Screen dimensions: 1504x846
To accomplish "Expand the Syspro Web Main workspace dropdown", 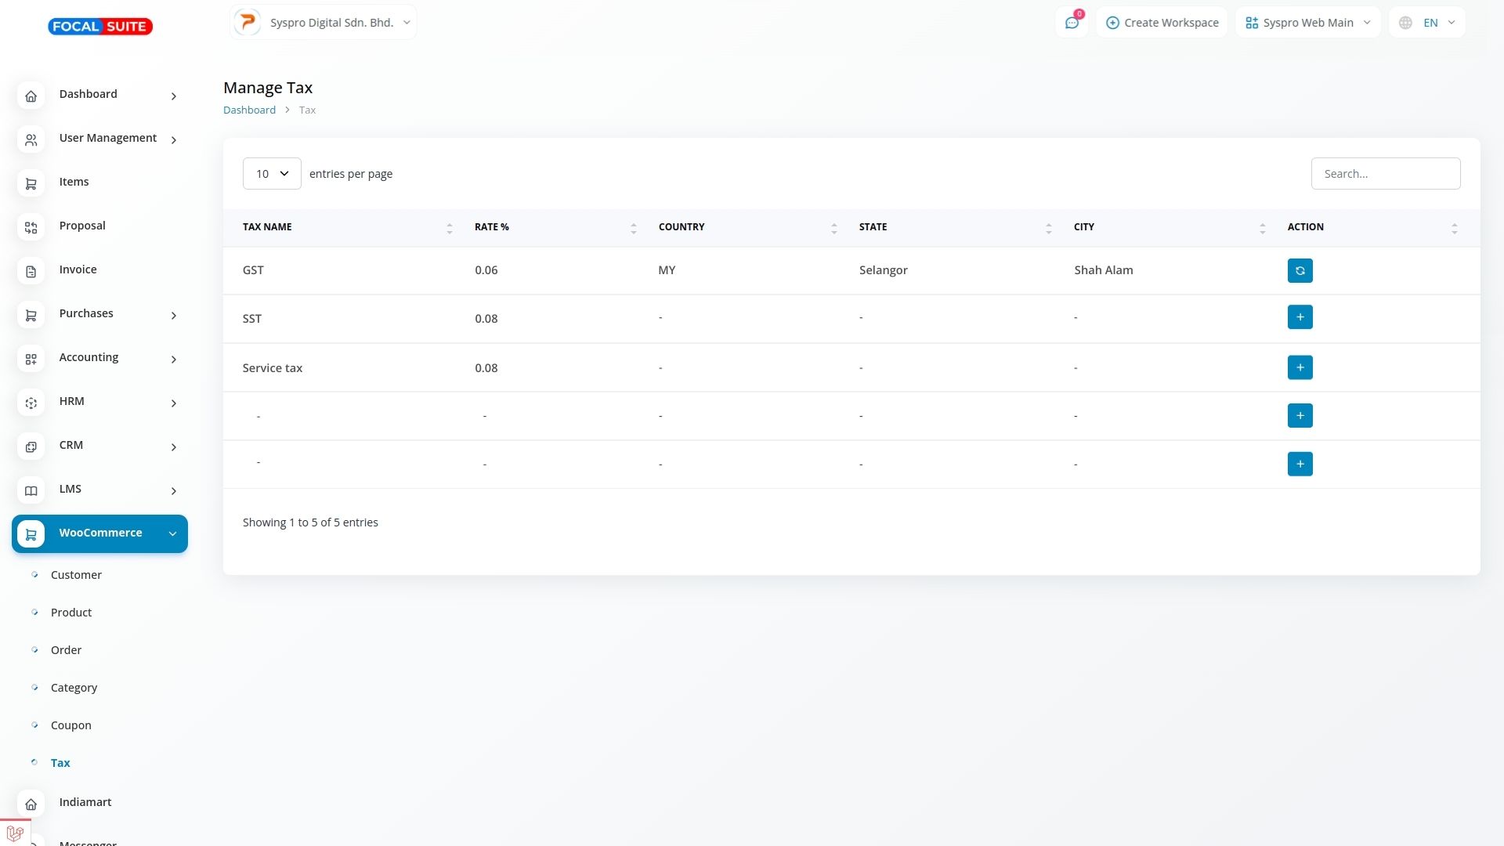I will pos(1307,23).
